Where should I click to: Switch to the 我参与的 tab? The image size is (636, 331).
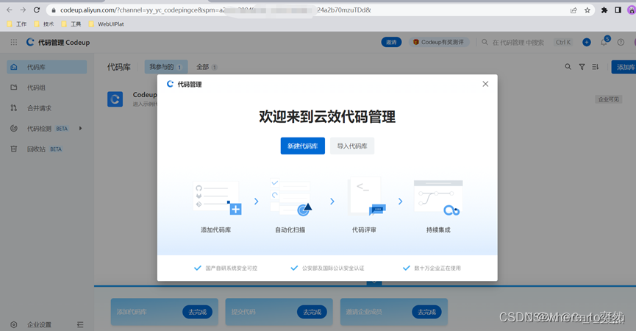[166, 67]
